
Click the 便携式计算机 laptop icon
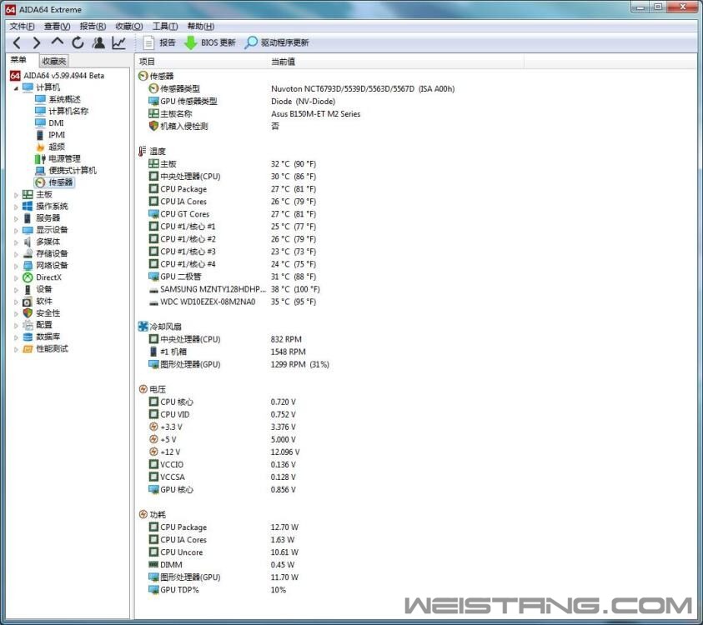[x=40, y=170]
